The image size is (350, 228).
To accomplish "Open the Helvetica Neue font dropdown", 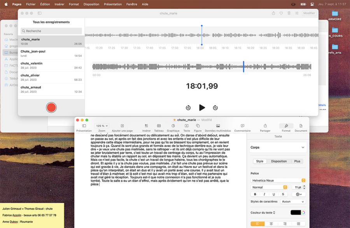I will [x=278, y=180].
